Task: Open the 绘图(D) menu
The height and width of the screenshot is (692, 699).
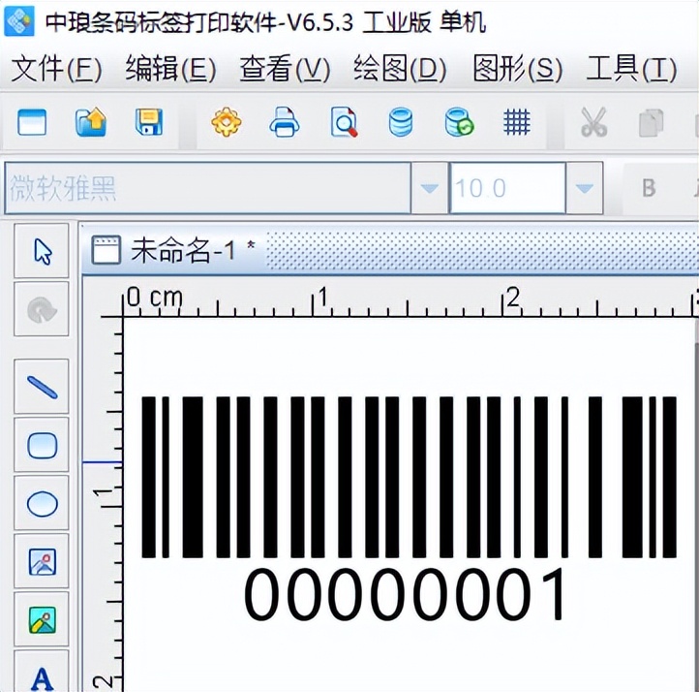Action: pyautogui.click(x=400, y=69)
